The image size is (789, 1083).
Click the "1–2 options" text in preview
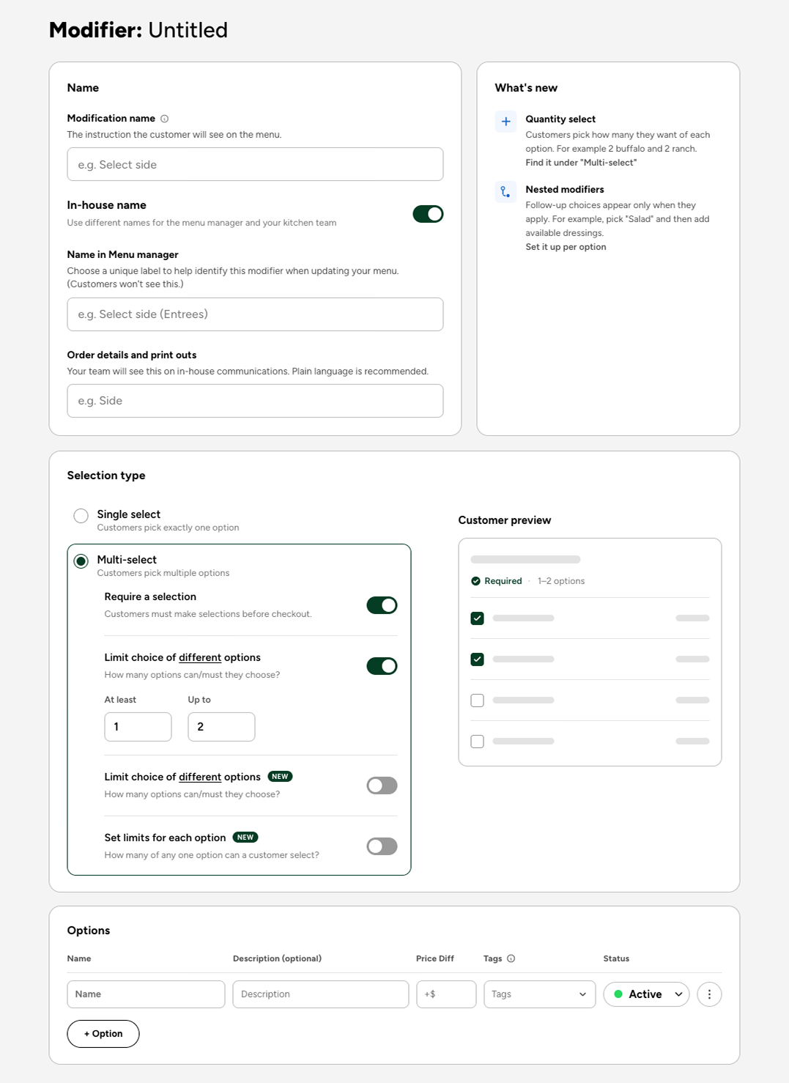pyautogui.click(x=561, y=581)
